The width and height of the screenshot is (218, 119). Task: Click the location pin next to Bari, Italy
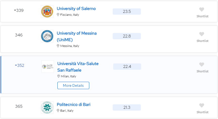[58, 110]
